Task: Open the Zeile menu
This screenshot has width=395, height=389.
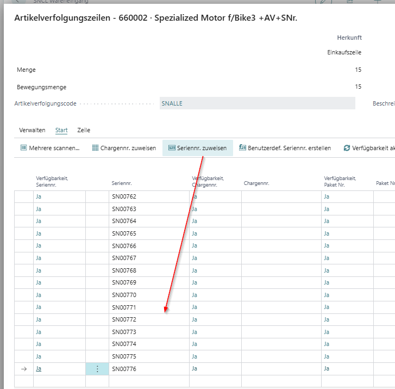Action: tap(84, 131)
